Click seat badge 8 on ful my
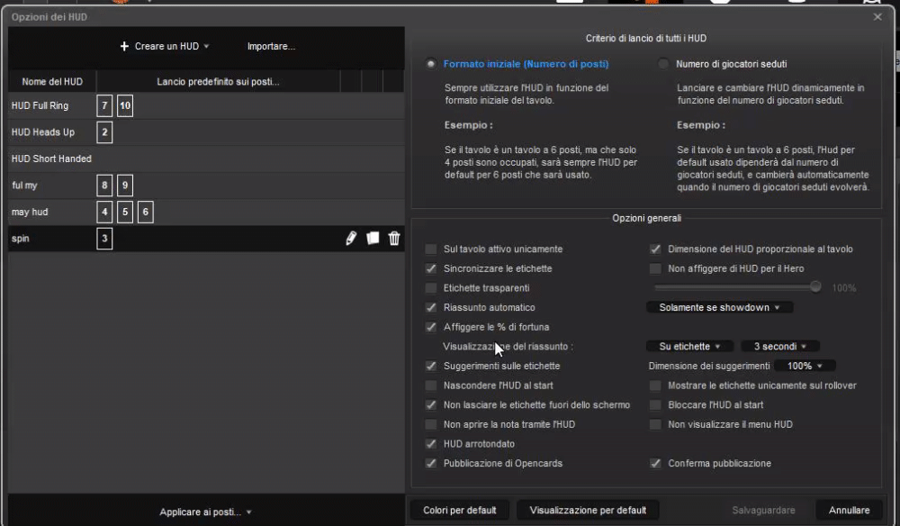900x526 pixels. coord(104,186)
